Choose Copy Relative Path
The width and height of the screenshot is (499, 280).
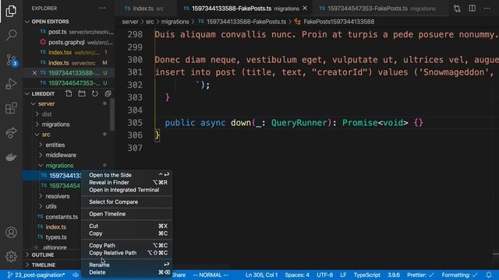127,253
